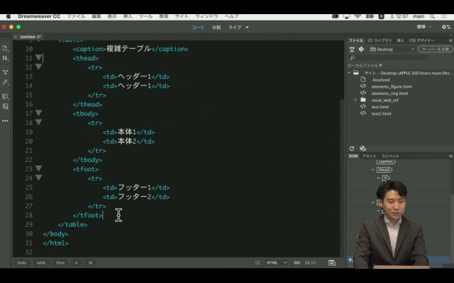Switch to CC ライブラリ panel tab

[380, 40]
